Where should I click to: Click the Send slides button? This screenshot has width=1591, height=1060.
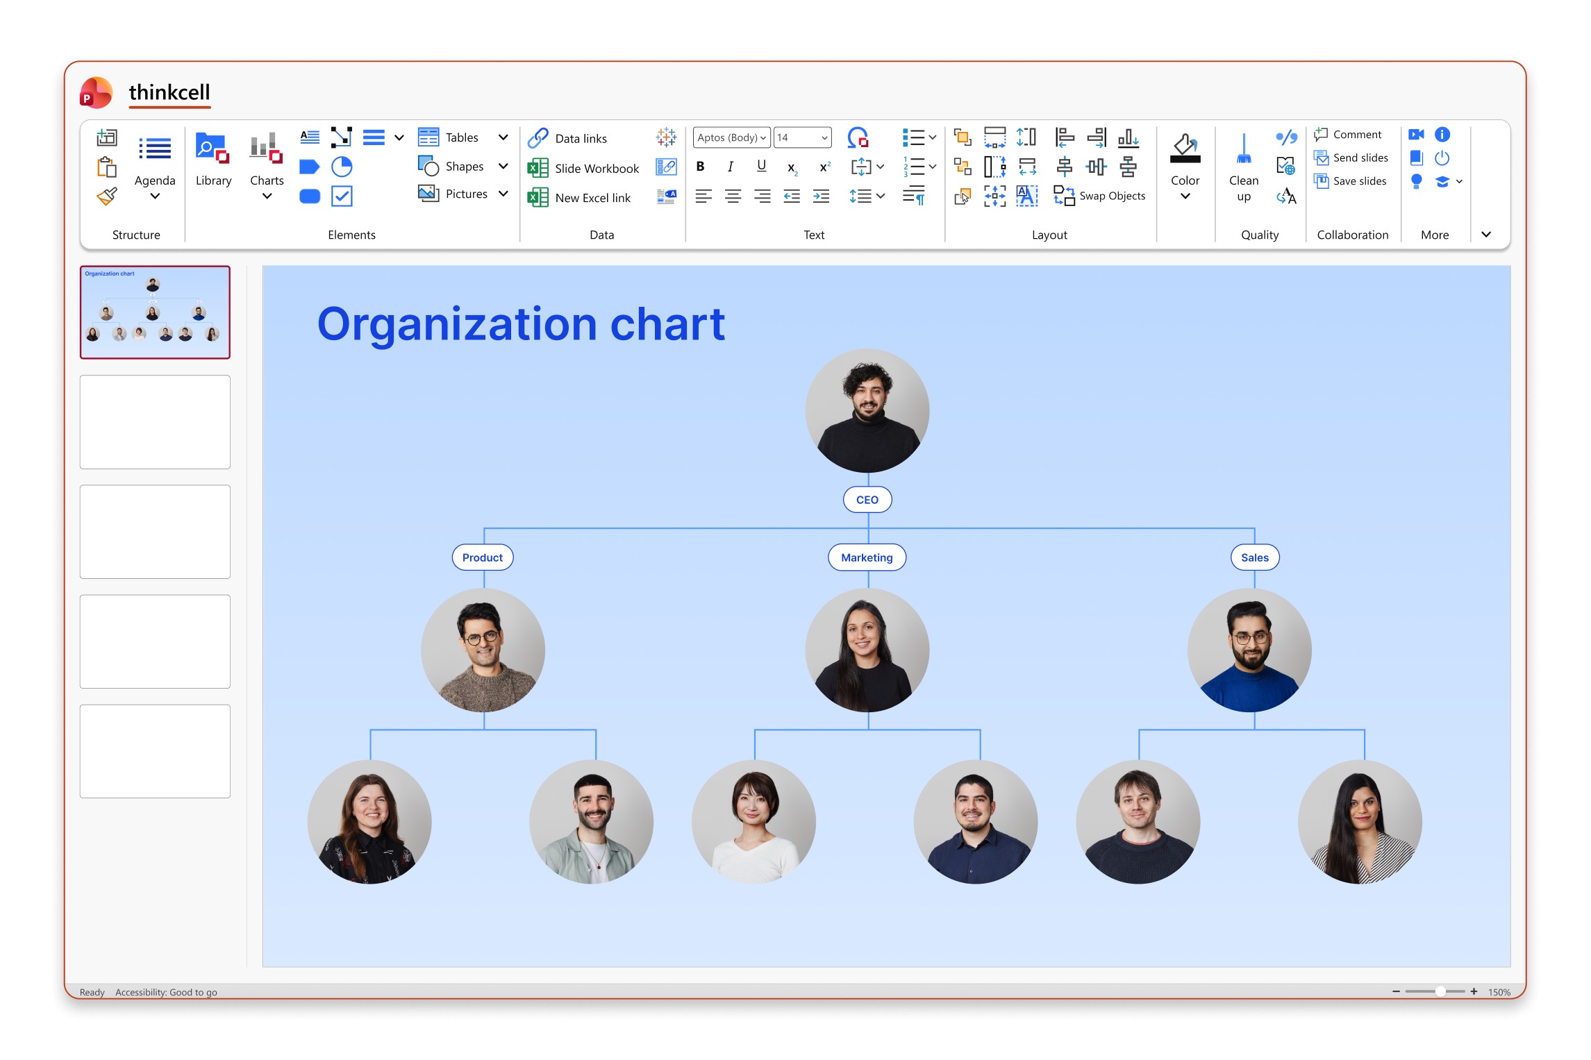coord(1351,158)
